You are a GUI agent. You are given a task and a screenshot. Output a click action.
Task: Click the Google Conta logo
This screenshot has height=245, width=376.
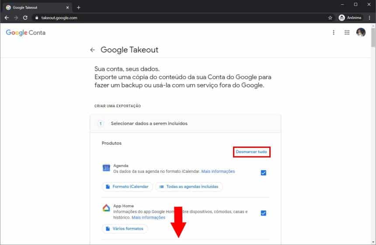26,33
